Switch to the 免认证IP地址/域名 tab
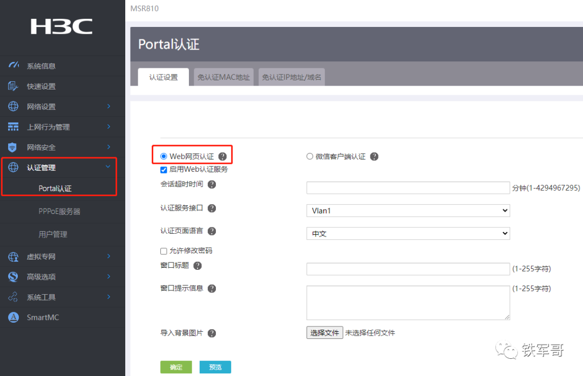The height and width of the screenshot is (376, 583). point(291,78)
